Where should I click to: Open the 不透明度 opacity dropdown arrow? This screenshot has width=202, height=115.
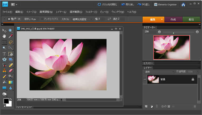click(x=197, y=72)
